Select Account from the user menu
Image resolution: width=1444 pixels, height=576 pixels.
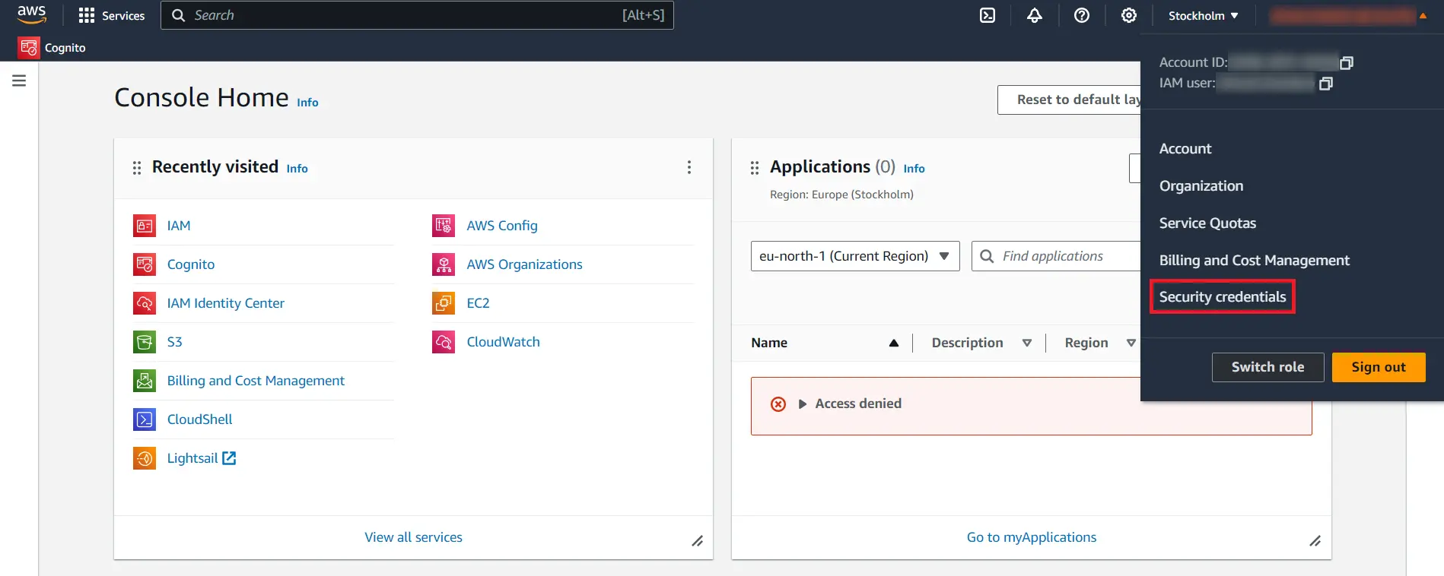pos(1185,149)
